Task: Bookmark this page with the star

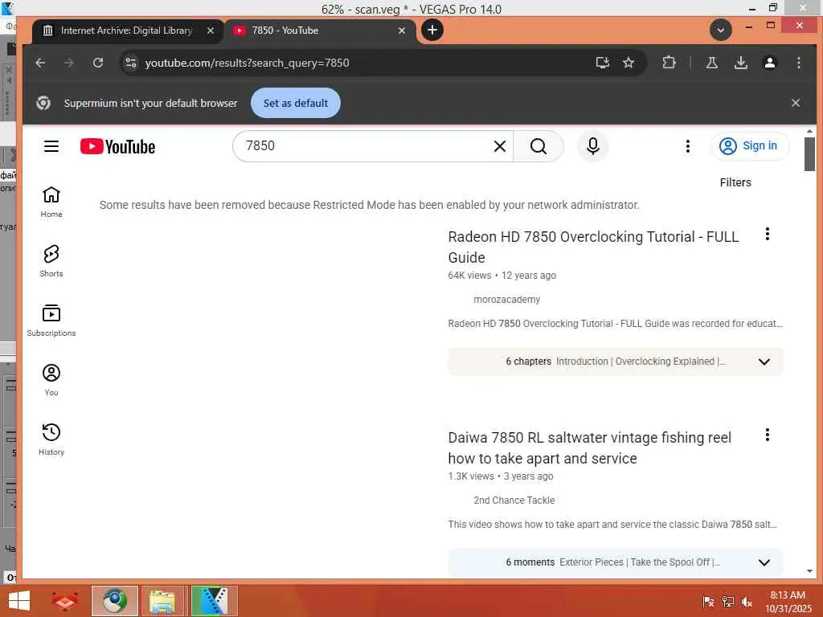Action: coord(629,63)
